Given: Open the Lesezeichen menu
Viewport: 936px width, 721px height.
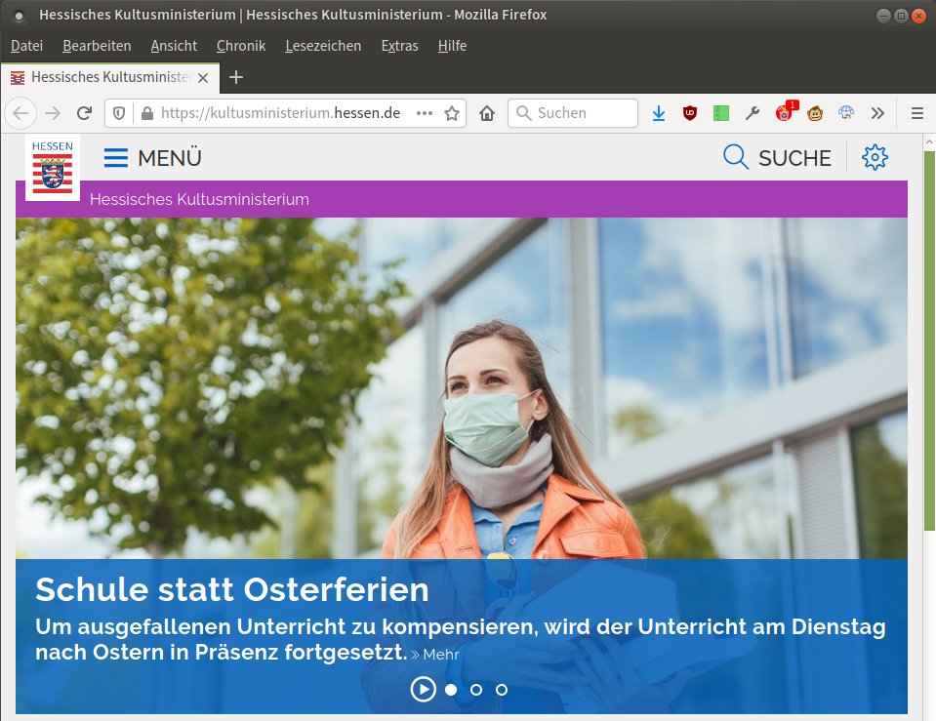Looking at the screenshot, I should point(323,46).
